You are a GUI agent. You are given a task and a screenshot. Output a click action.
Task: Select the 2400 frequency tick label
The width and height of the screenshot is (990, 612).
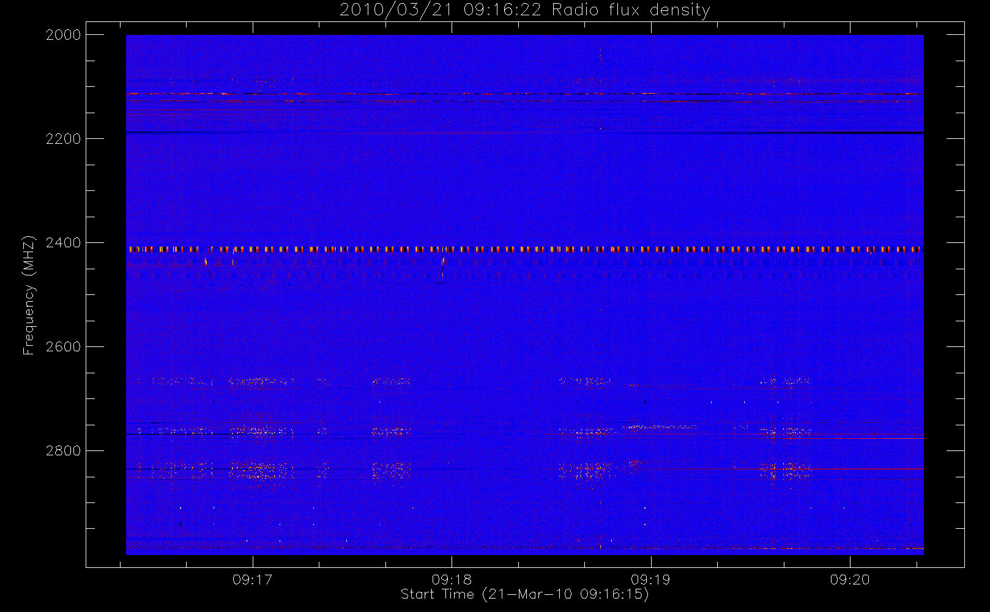click(x=64, y=243)
